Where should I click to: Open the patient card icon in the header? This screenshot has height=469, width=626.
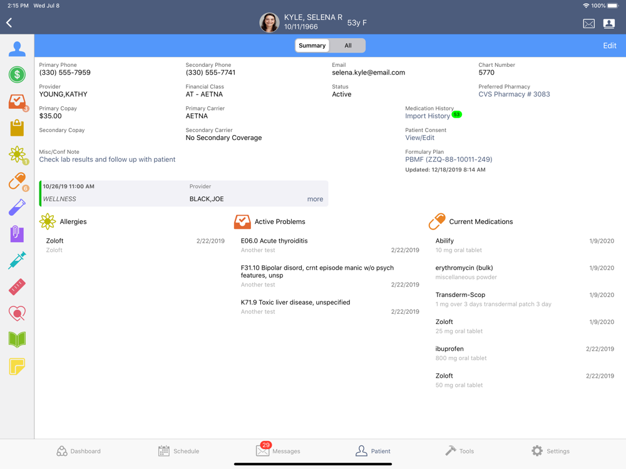609,24
